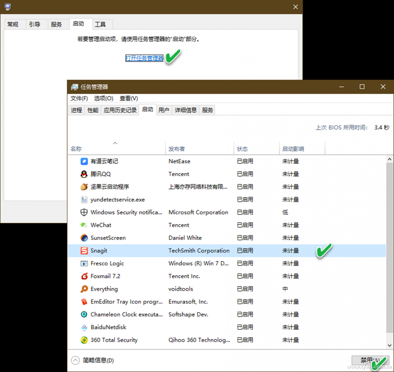Click the 任务管理器 title bar icon
The width and height of the screenshot is (394, 372).
[75, 87]
